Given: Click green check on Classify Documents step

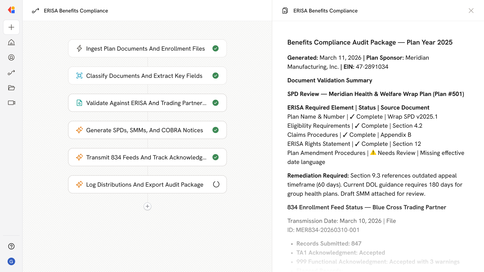Looking at the screenshot, I should pos(216,76).
